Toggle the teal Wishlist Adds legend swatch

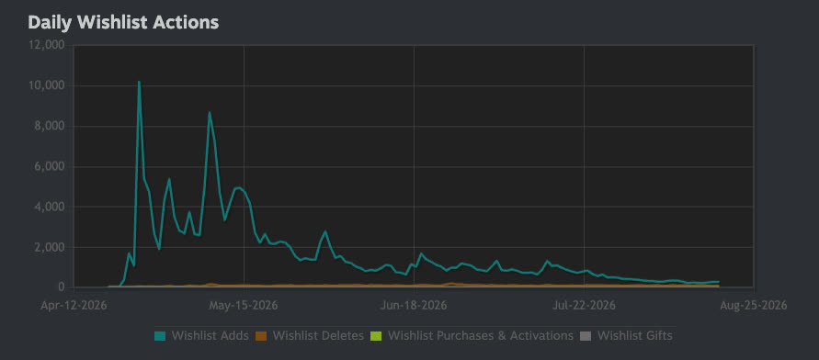click(160, 336)
